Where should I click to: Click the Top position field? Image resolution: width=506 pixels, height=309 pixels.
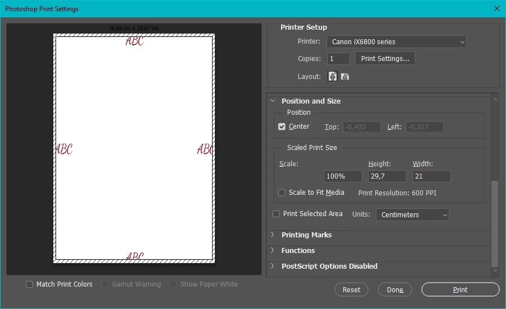(x=362, y=127)
